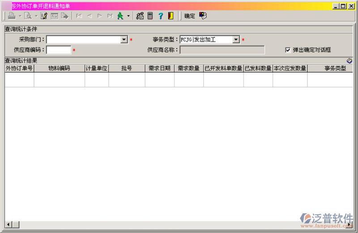The width and height of the screenshot is (358, 233).
Task: Click the 物料编码 column header
Action: tap(60, 69)
